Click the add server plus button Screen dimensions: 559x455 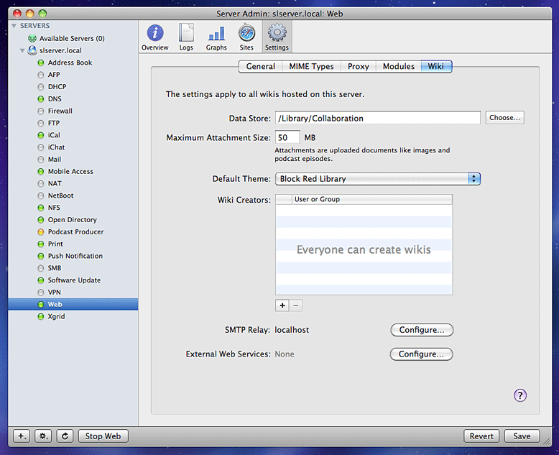(x=22, y=436)
